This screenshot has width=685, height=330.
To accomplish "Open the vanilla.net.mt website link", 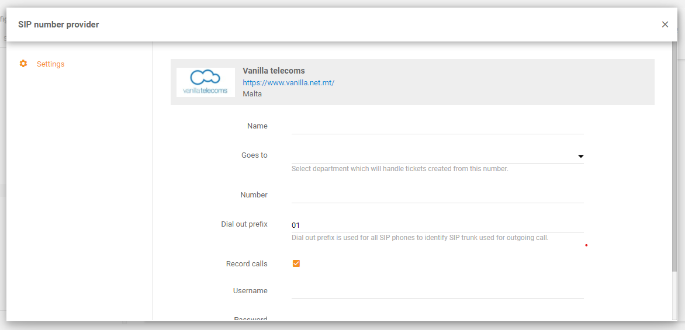I will [x=288, y=83].
